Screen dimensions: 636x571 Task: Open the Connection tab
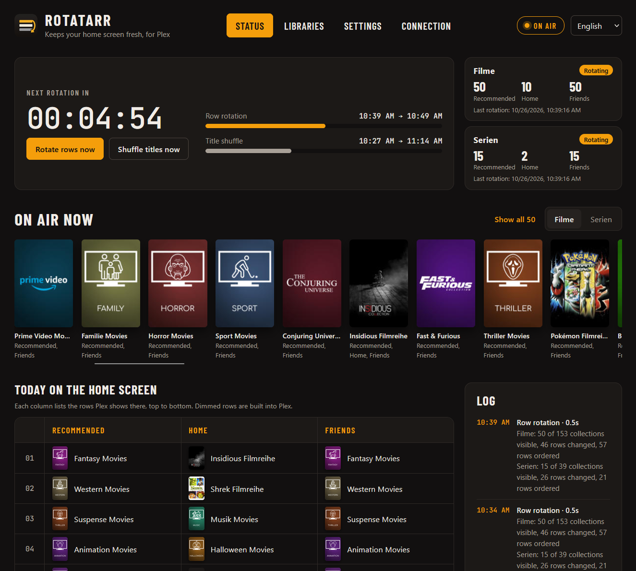click(426, 26)
